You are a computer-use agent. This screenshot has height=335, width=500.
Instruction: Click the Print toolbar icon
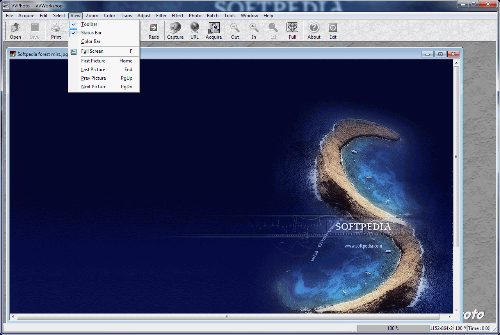(x=56, y=31)
